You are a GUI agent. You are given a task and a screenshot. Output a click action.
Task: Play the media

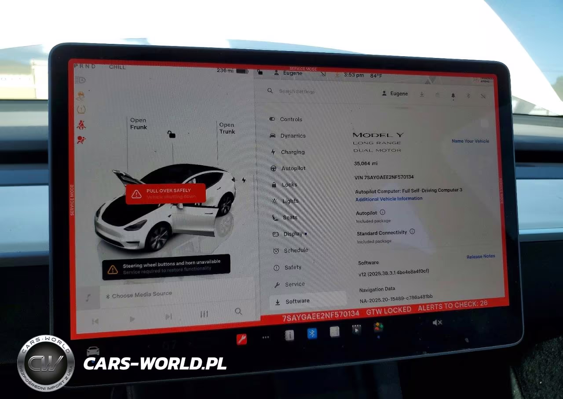click(x=132, y=319)
